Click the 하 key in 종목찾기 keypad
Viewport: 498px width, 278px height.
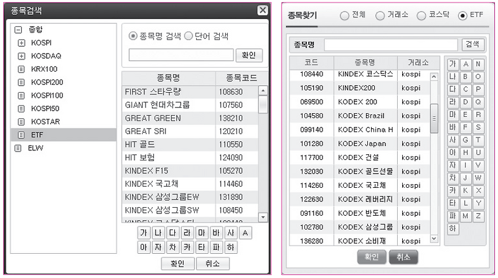[453, 229]
